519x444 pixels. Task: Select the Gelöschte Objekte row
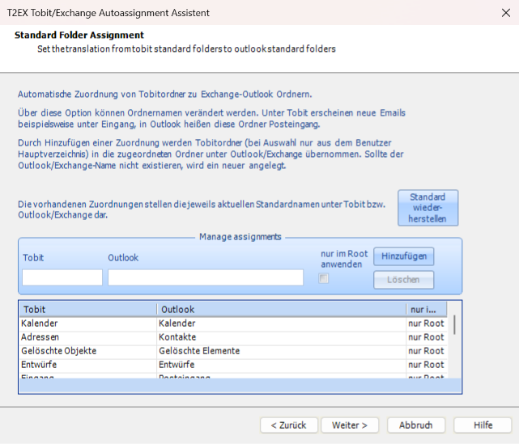click(x=233, y=351)
